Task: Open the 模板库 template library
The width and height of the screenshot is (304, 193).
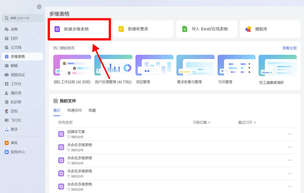Action: tap(270, 29)
